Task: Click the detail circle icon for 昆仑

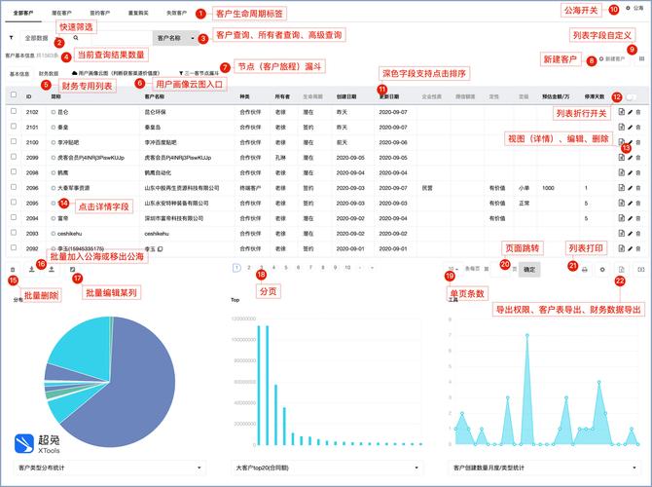Action: point(54,112)
